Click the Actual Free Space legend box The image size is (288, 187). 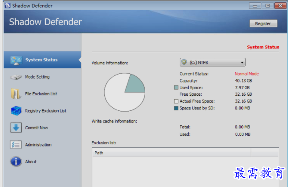coord(176,101)
